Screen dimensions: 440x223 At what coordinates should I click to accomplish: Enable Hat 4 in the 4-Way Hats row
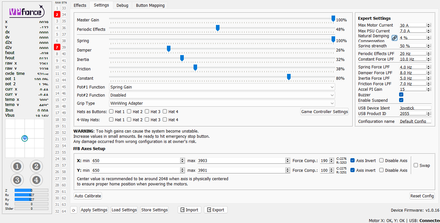click(165, 120)
